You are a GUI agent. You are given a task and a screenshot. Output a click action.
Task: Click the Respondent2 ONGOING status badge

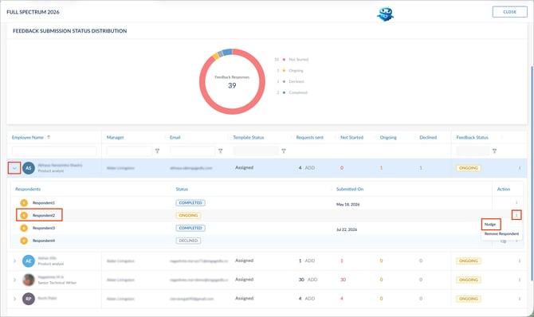tap(188, 216)
